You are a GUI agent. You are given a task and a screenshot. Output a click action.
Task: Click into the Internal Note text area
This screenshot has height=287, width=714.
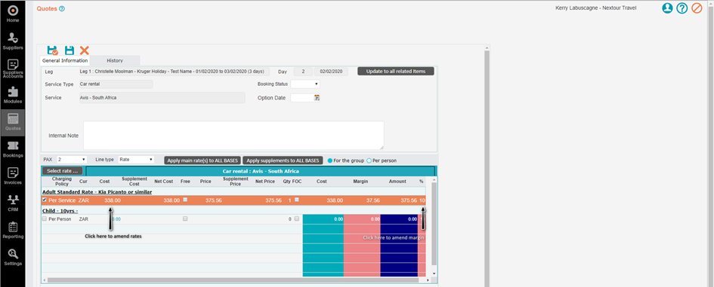click(x=233, y=136)
